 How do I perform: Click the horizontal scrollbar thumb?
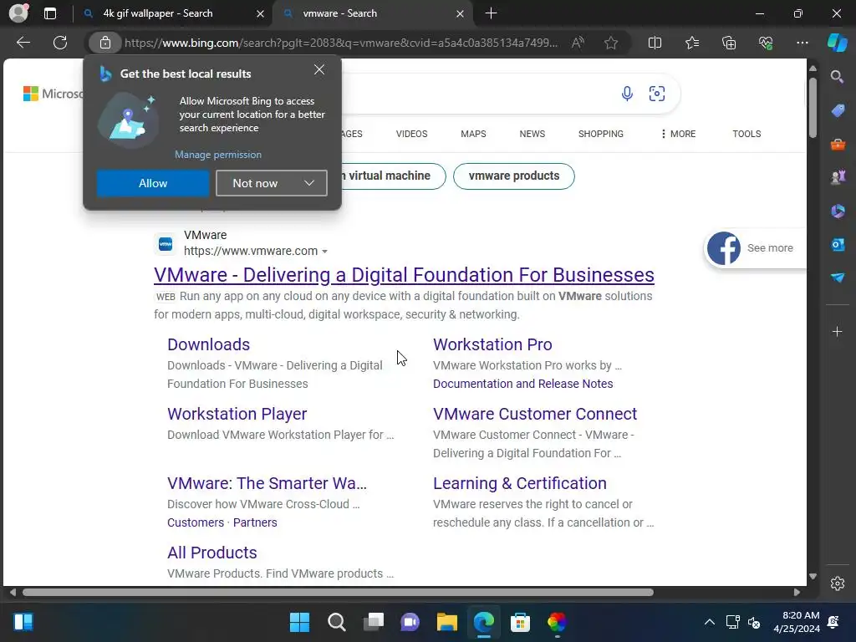point(338,593)
